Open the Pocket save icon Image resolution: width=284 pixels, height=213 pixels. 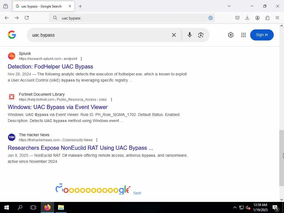[x=237, y=18]
